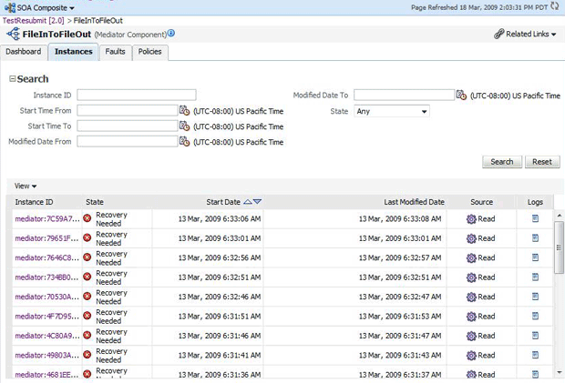Open the log for the 6:32:51 AM instance
565x383 pixels.
tap(535, 276)
